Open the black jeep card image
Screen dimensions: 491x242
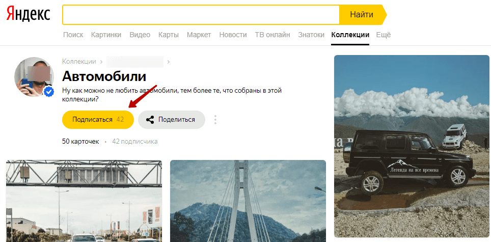coord(412,146)
